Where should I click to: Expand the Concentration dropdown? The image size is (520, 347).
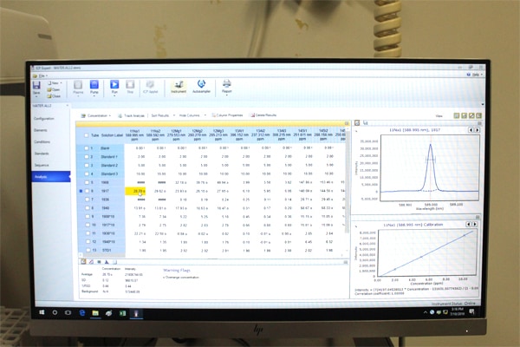click(x=99, y=115)
